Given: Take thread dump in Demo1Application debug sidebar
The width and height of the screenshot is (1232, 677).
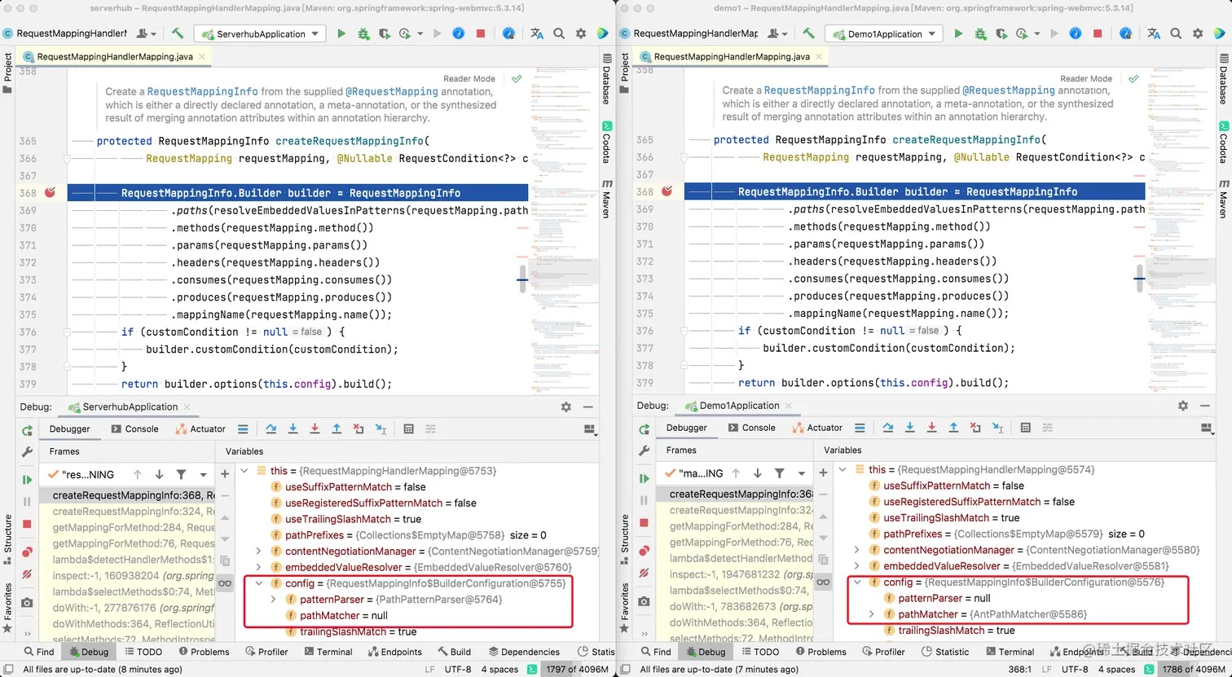Looking at the screenshot, I should [x=644, y=601].
